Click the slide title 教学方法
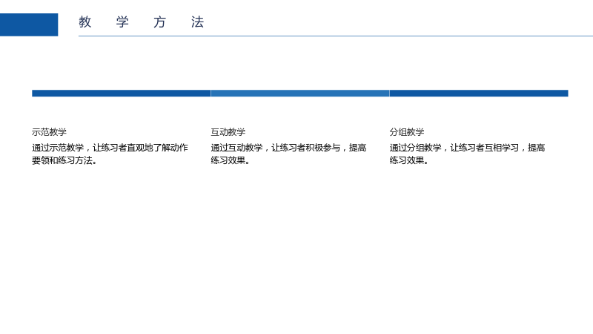Viewport: 593px width, 334px height. tap(142, 22)
